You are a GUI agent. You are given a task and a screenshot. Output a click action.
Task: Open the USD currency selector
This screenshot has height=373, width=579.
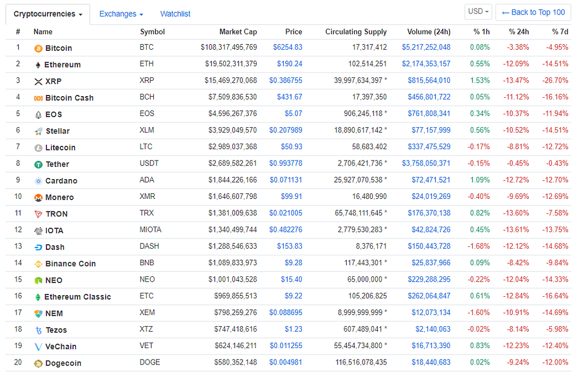tap(478, 11)
